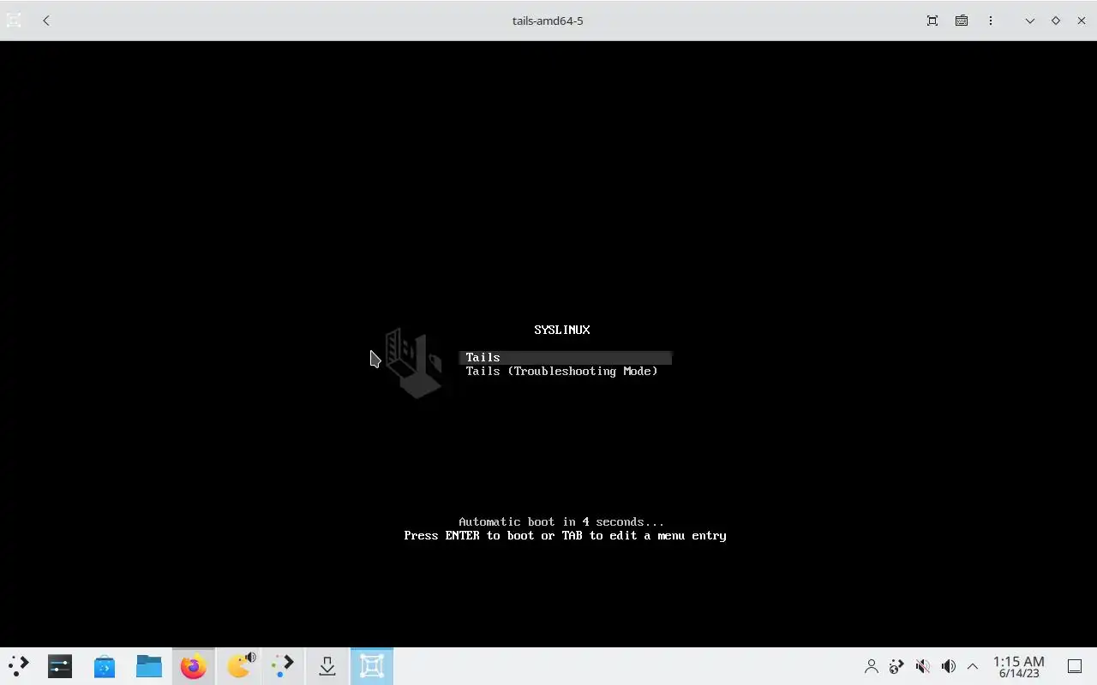Open the send keys keyboard icon
Screen dimensions: 1097x685
tap(962, 21)
